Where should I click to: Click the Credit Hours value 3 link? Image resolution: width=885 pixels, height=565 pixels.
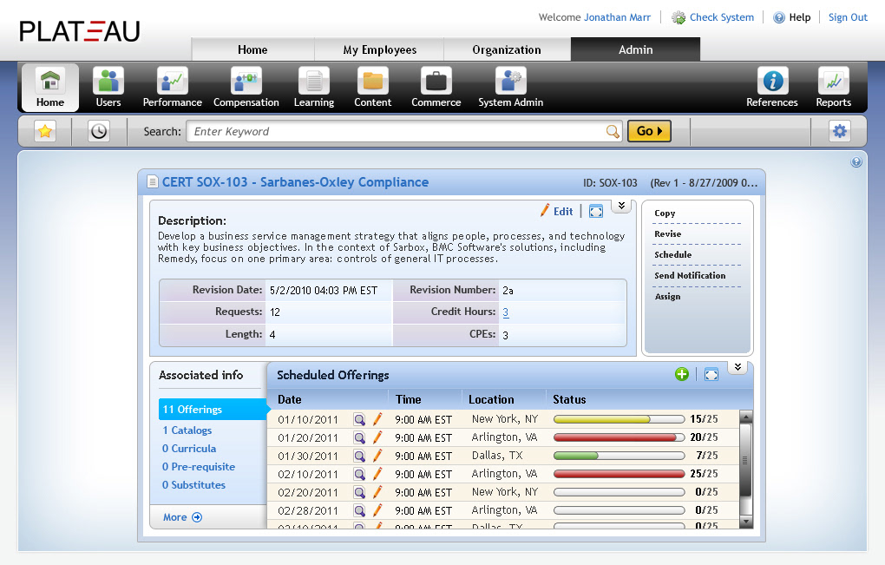tap(505, 312)
